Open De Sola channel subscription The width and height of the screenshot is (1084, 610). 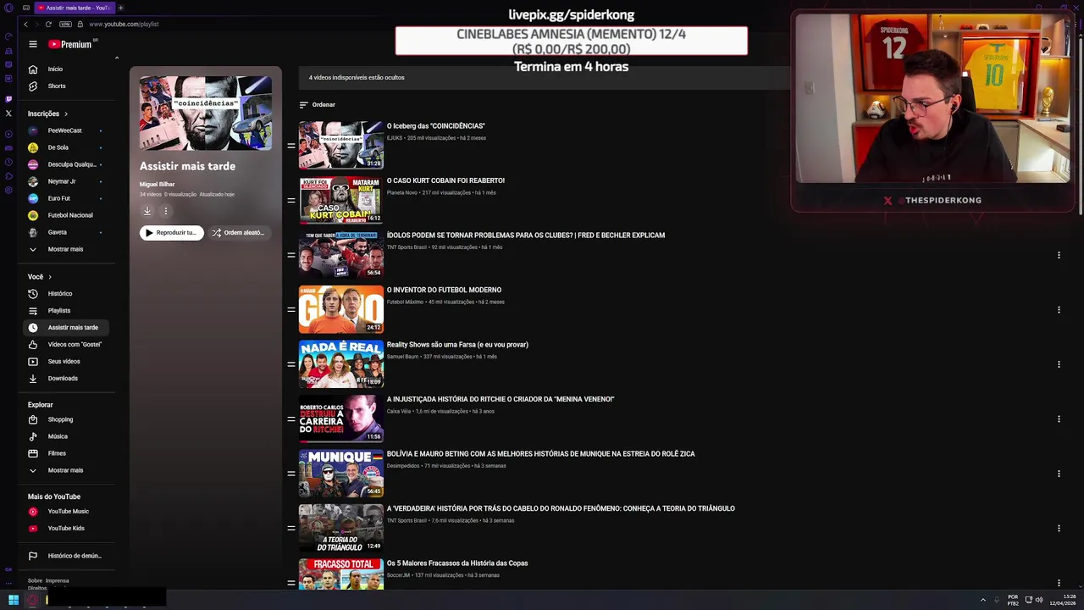pos(68,147)
